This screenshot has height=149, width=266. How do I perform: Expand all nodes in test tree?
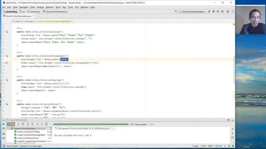28,124
